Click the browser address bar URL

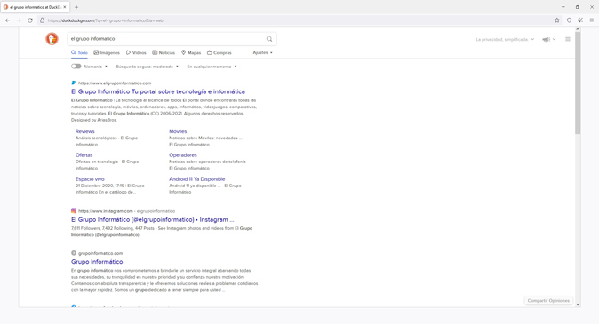pyautogui.click(x=106, y=20)
